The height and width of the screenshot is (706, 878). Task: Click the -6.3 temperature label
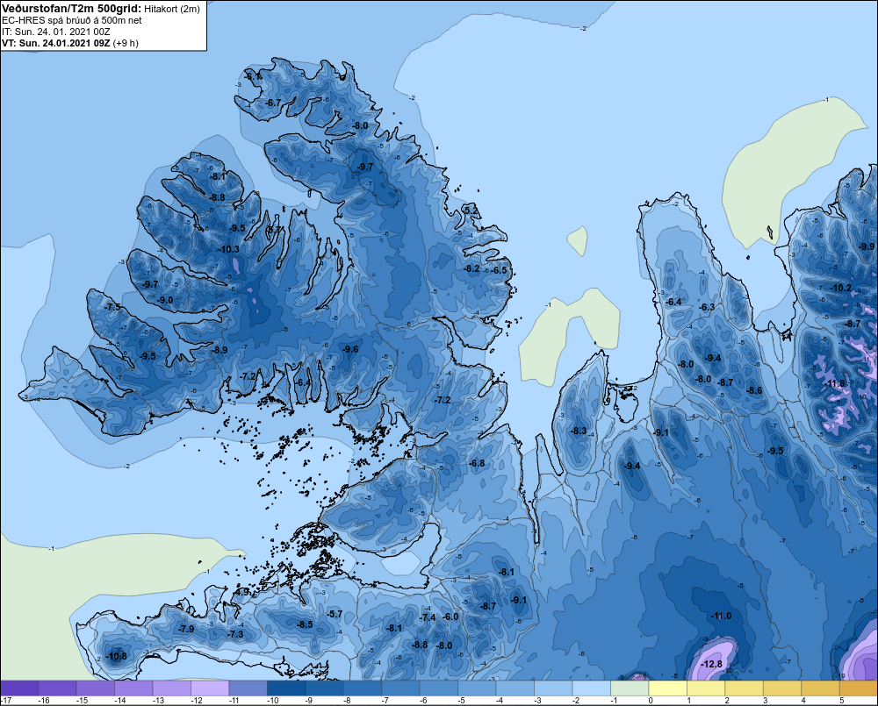pyautogui.click(x=707, y=307)
